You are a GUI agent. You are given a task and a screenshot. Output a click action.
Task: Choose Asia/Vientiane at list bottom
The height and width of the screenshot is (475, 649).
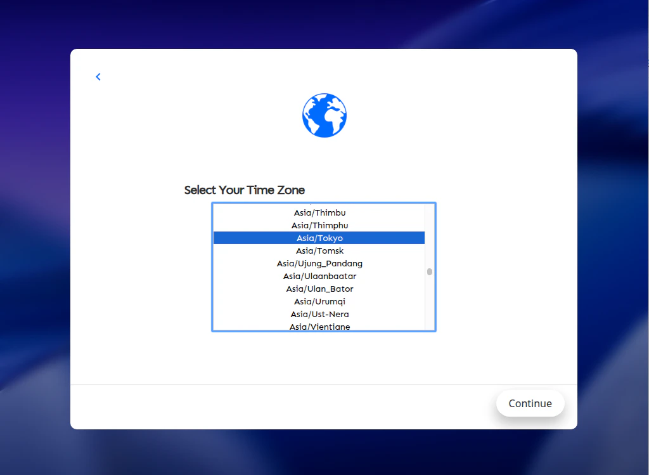319,326
